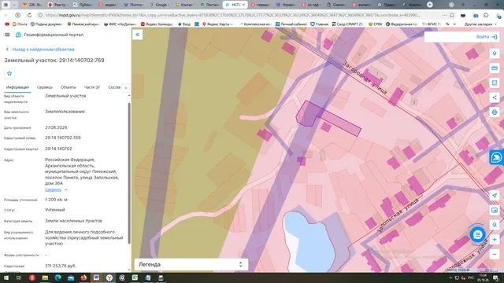
Task: Share the map via share icon
Action: click(x=495, y=97)
